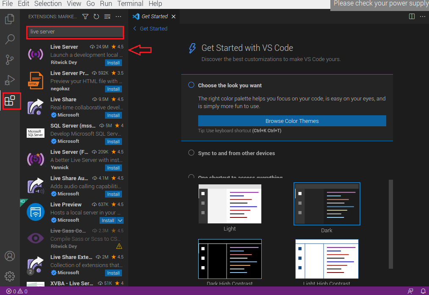Open the Accounts icon in activity bar
The width and height of the screenshot is (429, 295).
9,256
